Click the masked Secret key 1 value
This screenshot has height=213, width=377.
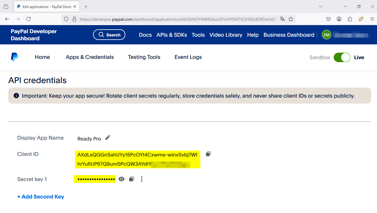[95, 179]
